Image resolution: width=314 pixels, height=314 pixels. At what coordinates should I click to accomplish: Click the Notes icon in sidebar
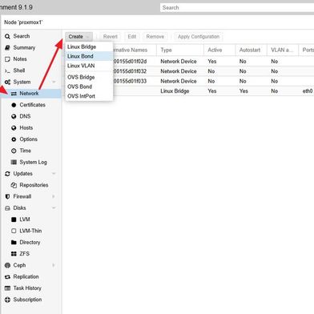tap(7, 59)
